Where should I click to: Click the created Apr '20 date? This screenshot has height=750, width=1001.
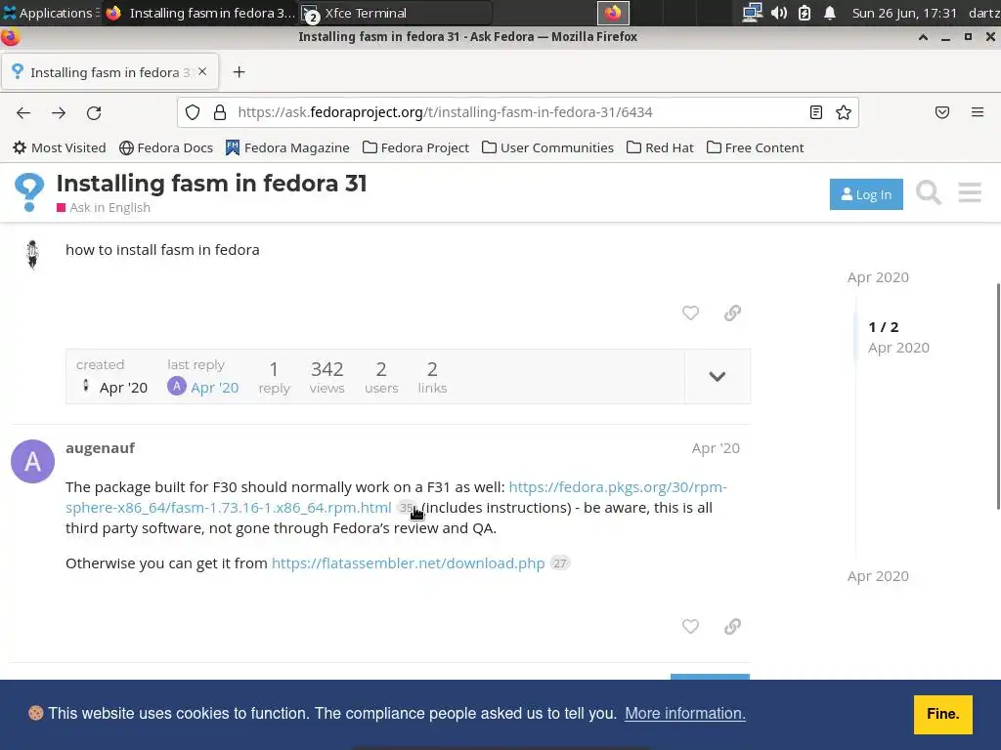[x=123, y=388]
